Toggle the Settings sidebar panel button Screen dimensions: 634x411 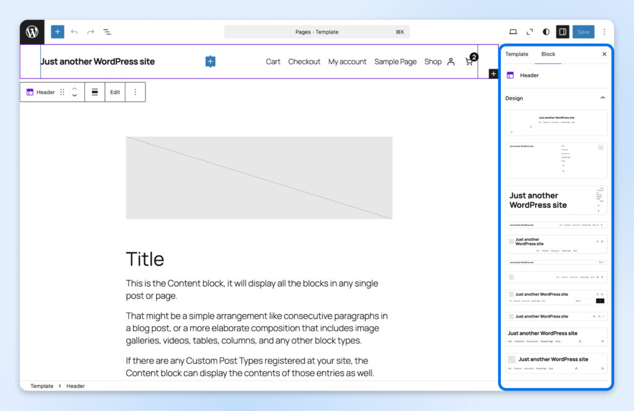tap(562, 32)
